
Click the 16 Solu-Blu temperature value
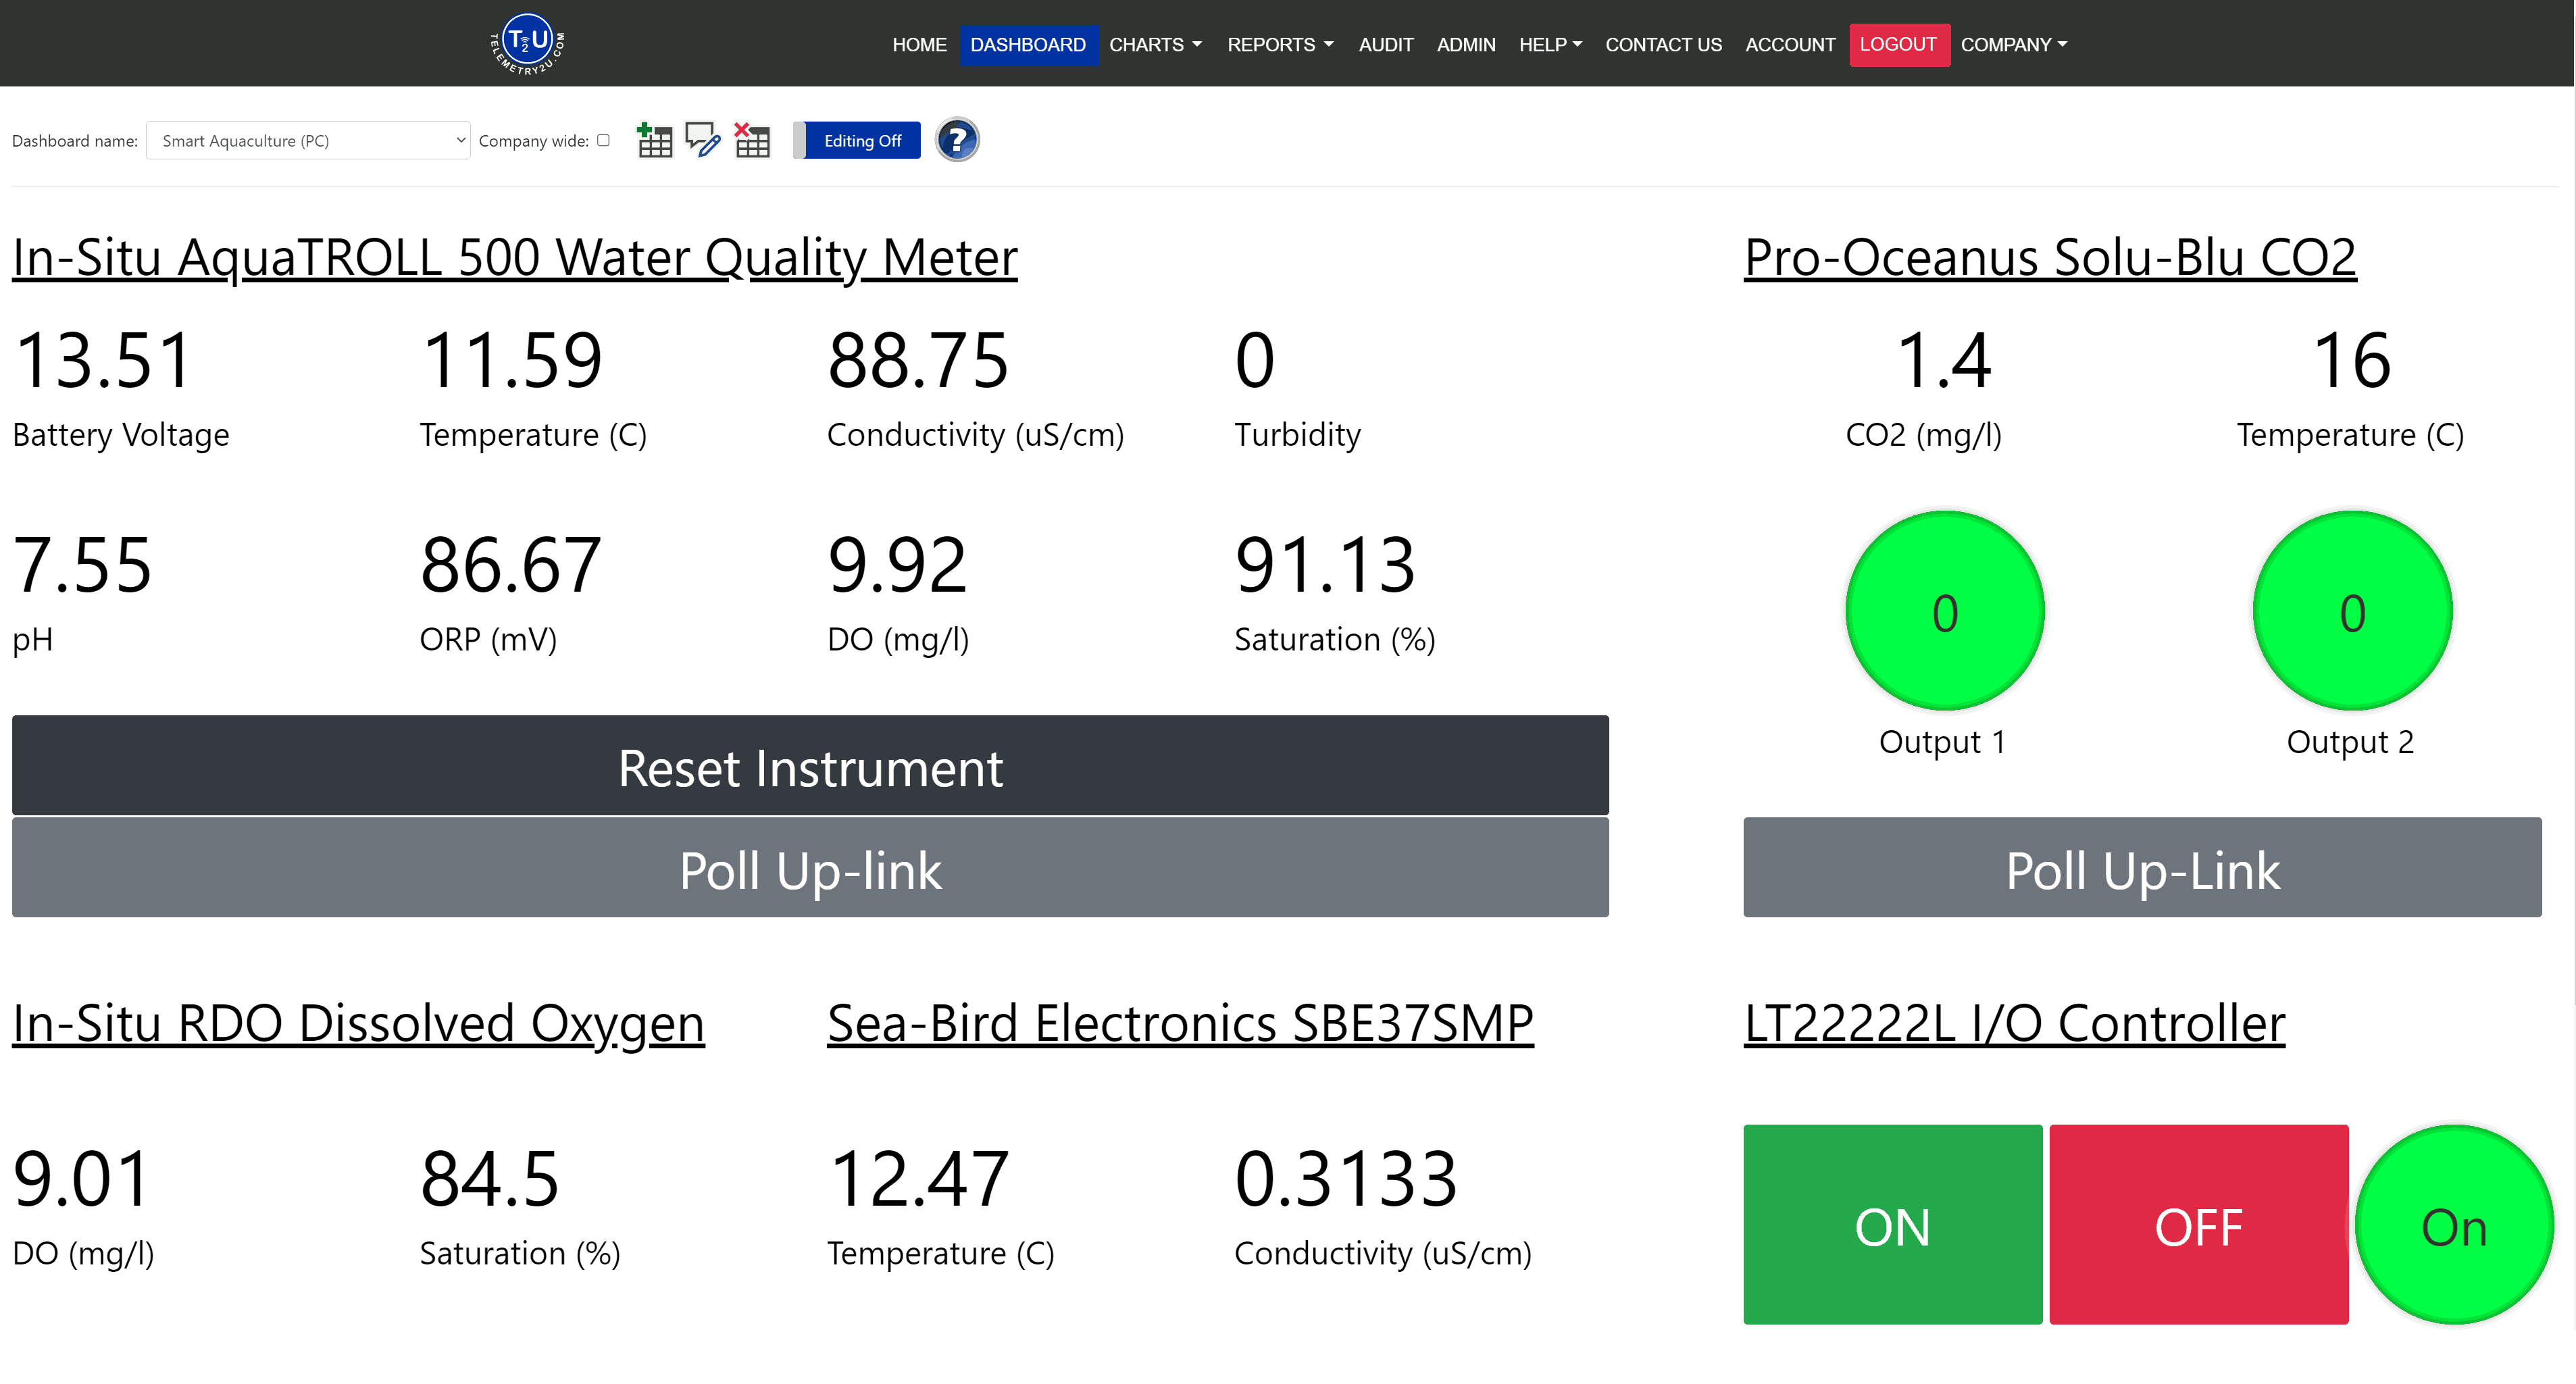click(x=2352, y=360)
